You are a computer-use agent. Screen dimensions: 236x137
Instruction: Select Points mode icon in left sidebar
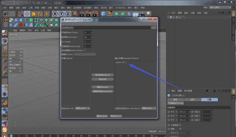pos(5,60)
